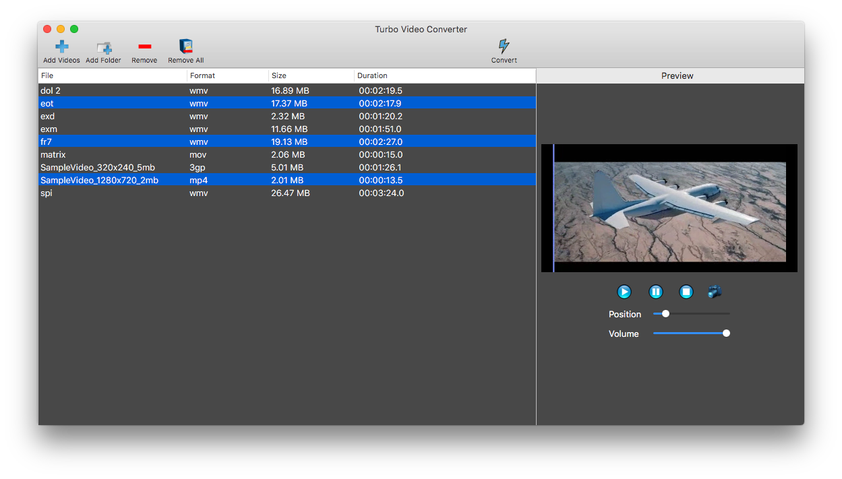Sort the list by File column header
842x479 pixels.
tap(113, 75)
